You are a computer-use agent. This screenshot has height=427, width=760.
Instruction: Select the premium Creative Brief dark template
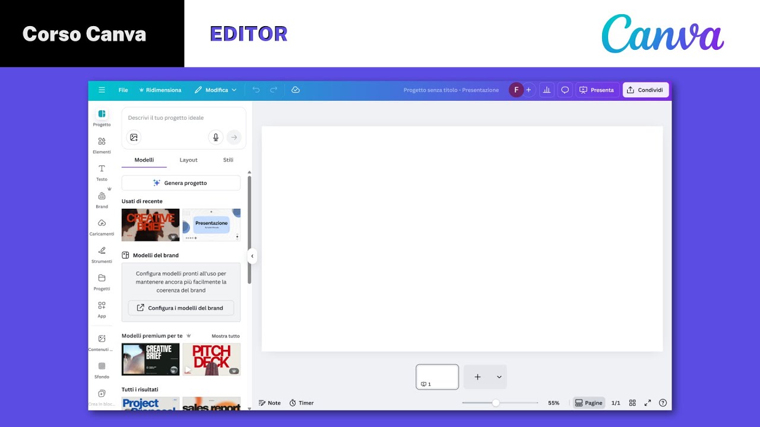[x=151, y=359]
